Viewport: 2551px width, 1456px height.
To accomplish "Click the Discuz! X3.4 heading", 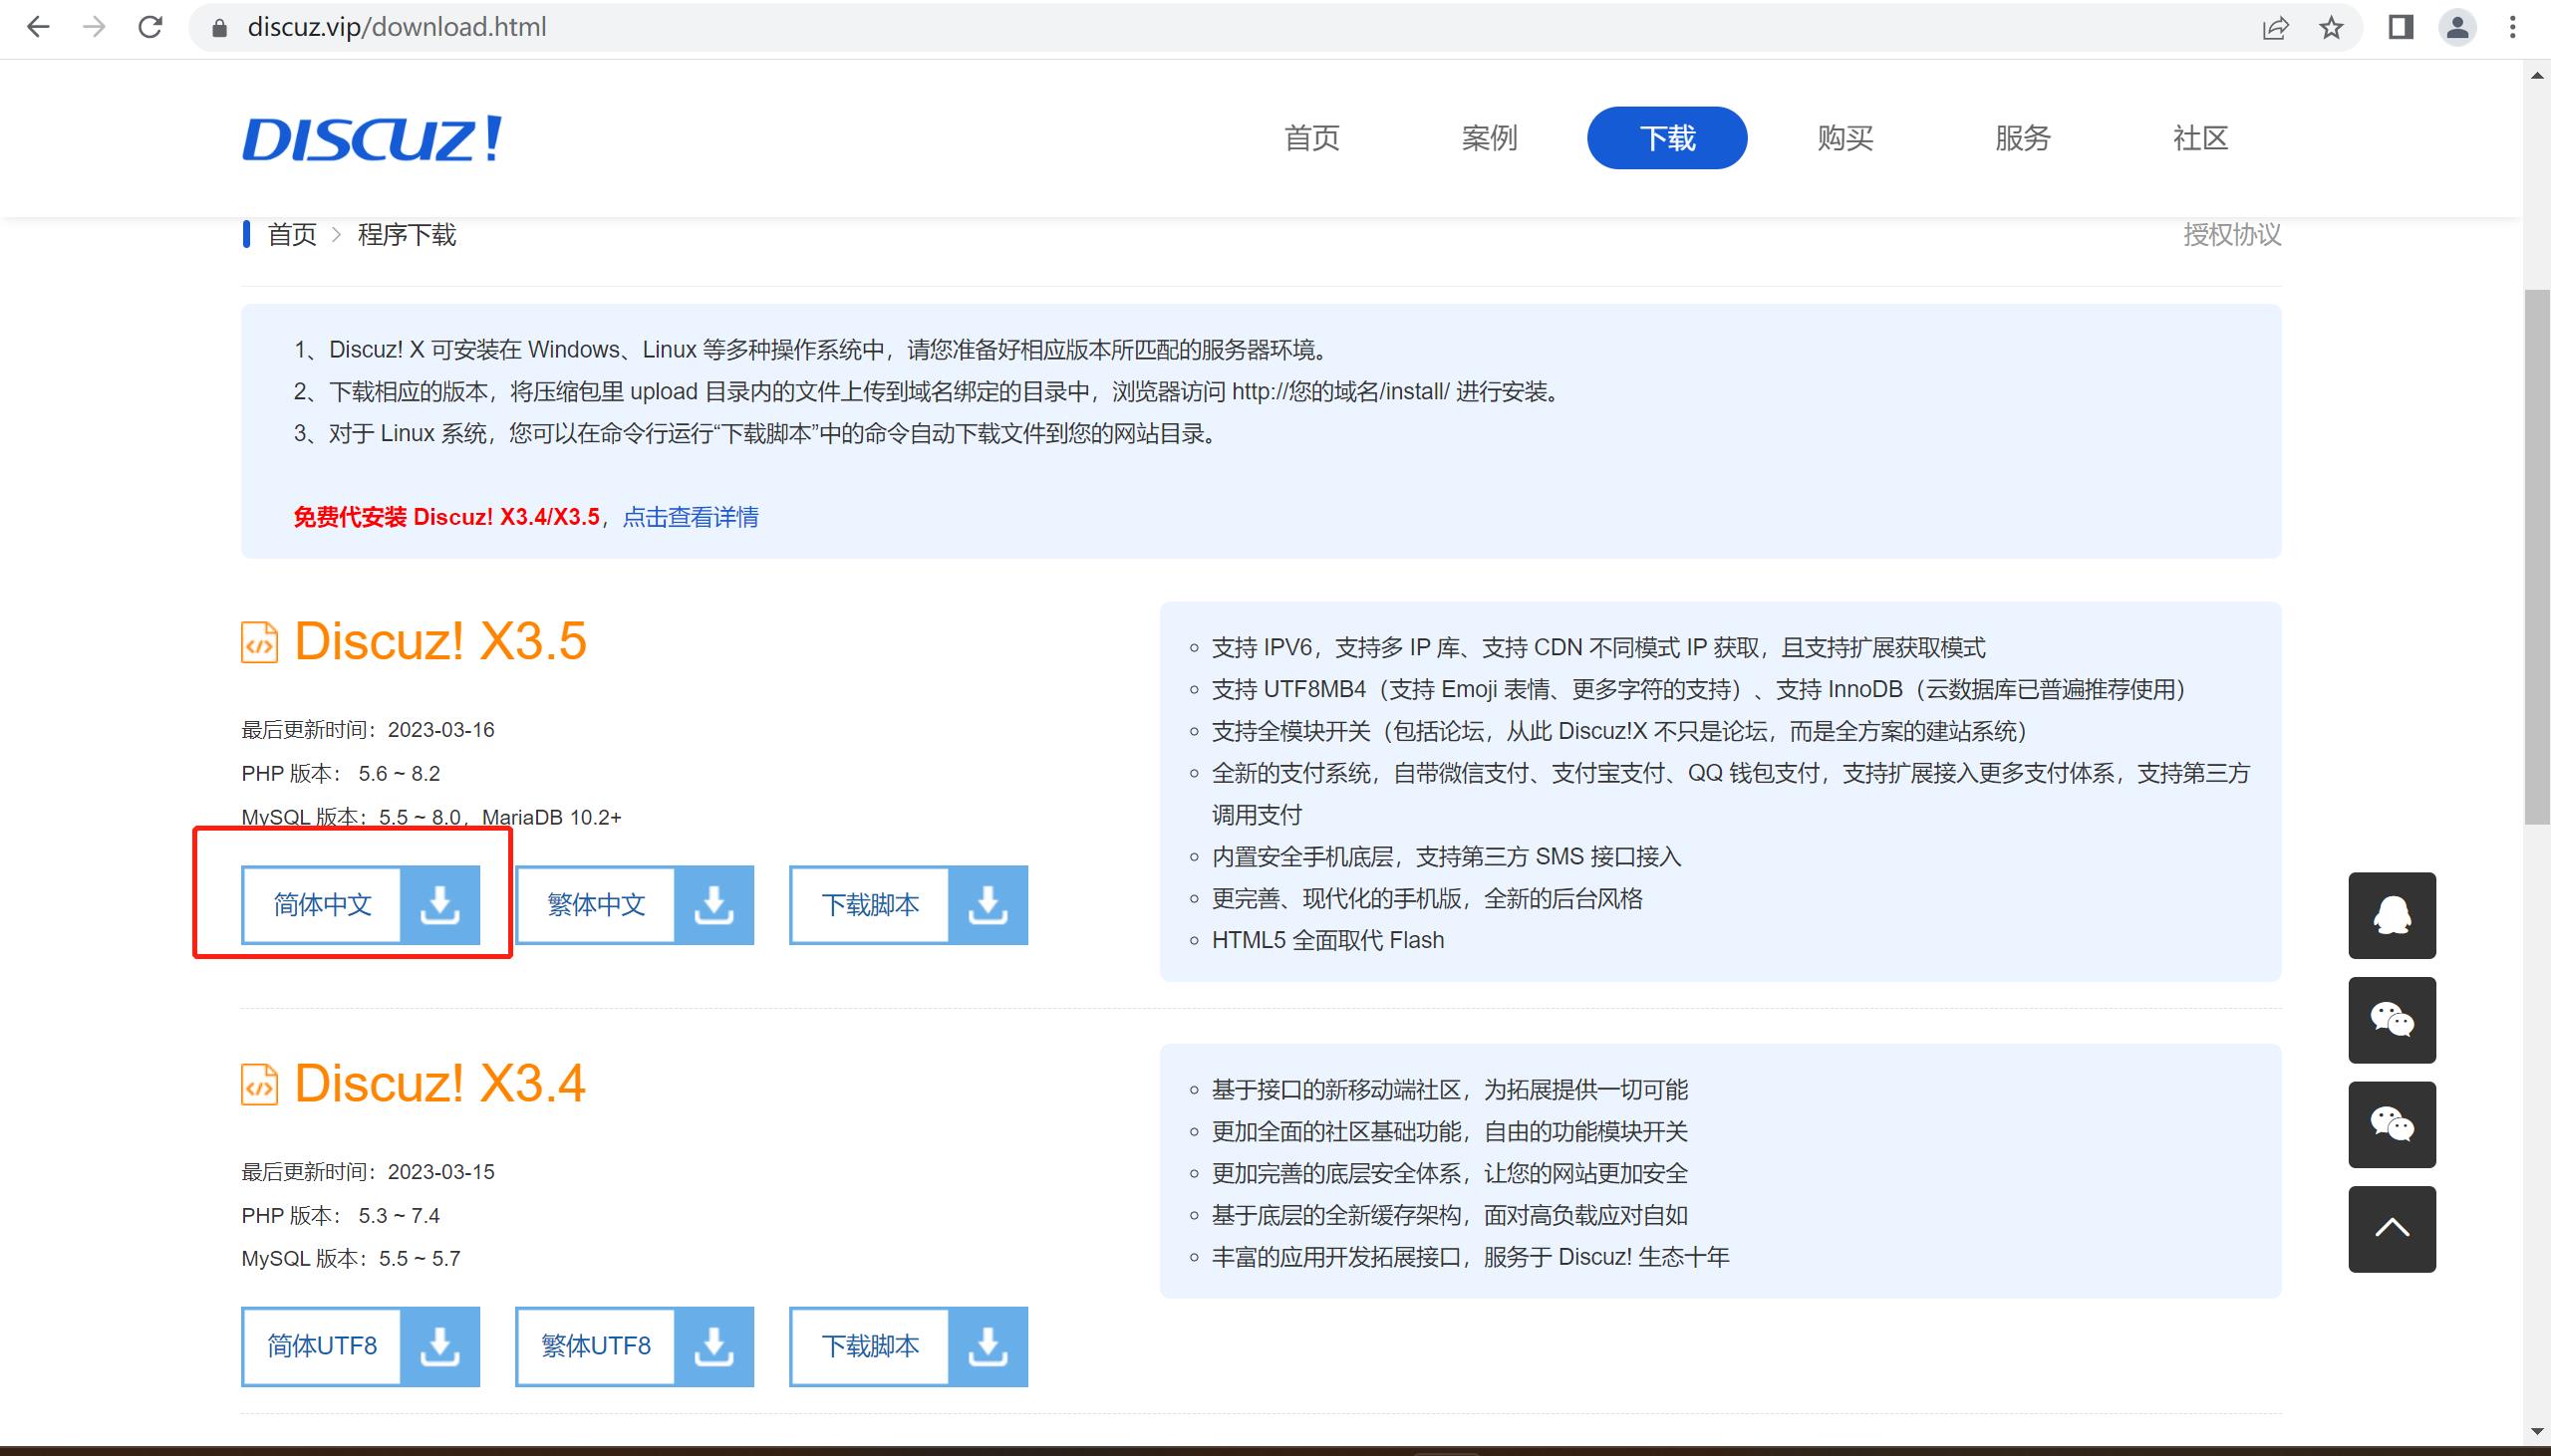I will [440, 1083].
